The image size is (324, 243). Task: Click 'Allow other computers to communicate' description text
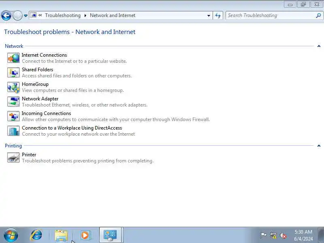pyautogui.click(x=116, y=119)
